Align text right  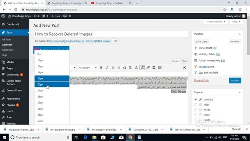142,68
